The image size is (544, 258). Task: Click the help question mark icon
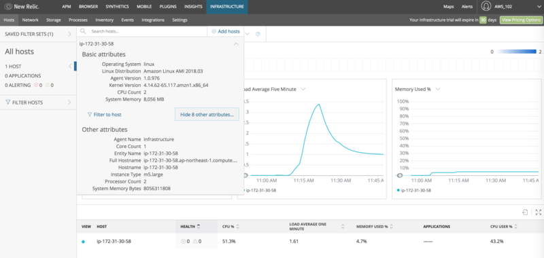click(x=258, y=34)
